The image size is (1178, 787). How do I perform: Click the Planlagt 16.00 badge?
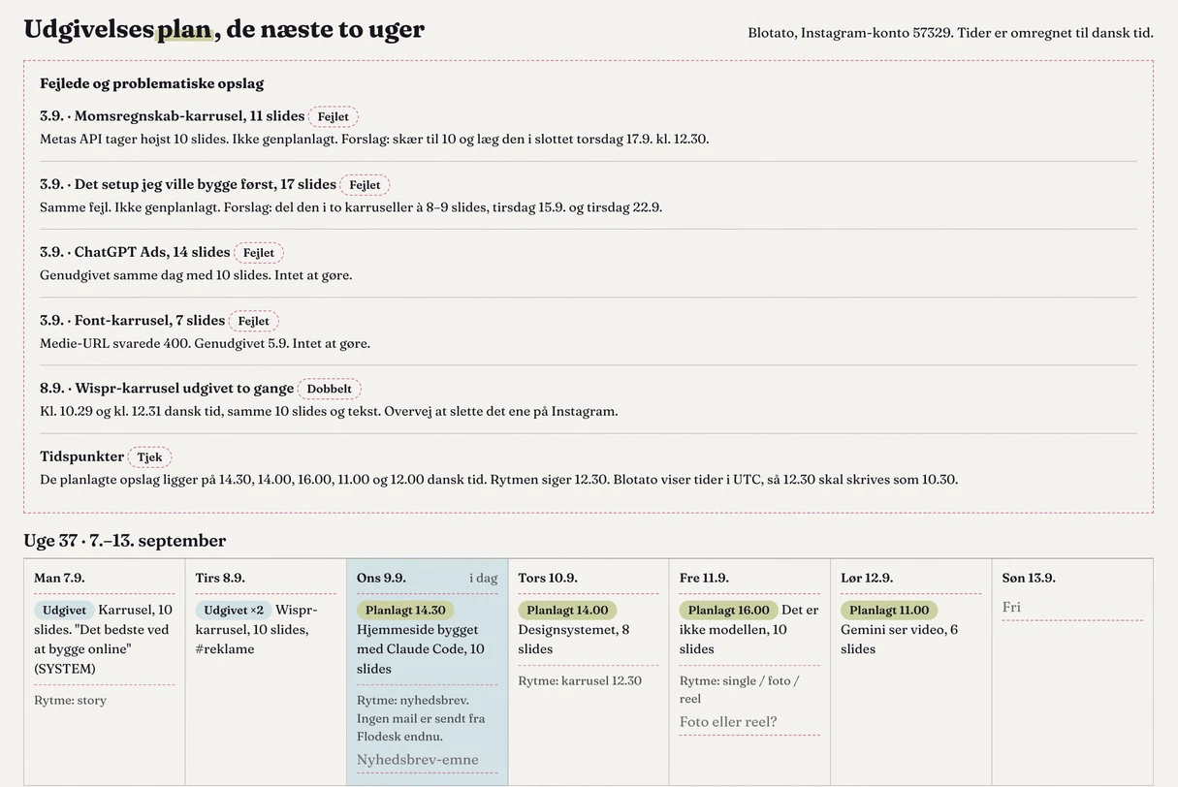click(728, 611)
